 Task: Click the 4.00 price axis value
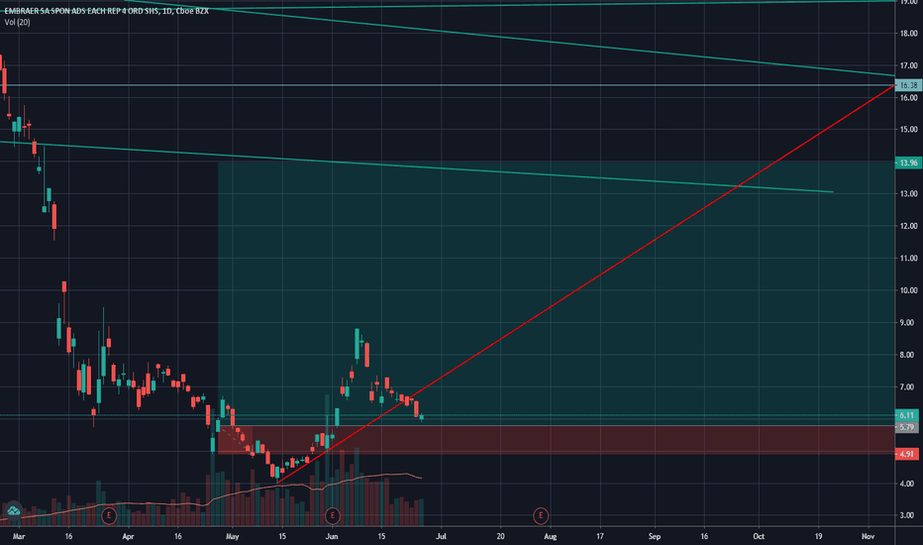coord(909,484)
